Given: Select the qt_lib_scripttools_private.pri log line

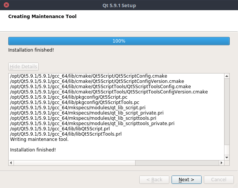Looking at the screenshot, I should [92, 124].
